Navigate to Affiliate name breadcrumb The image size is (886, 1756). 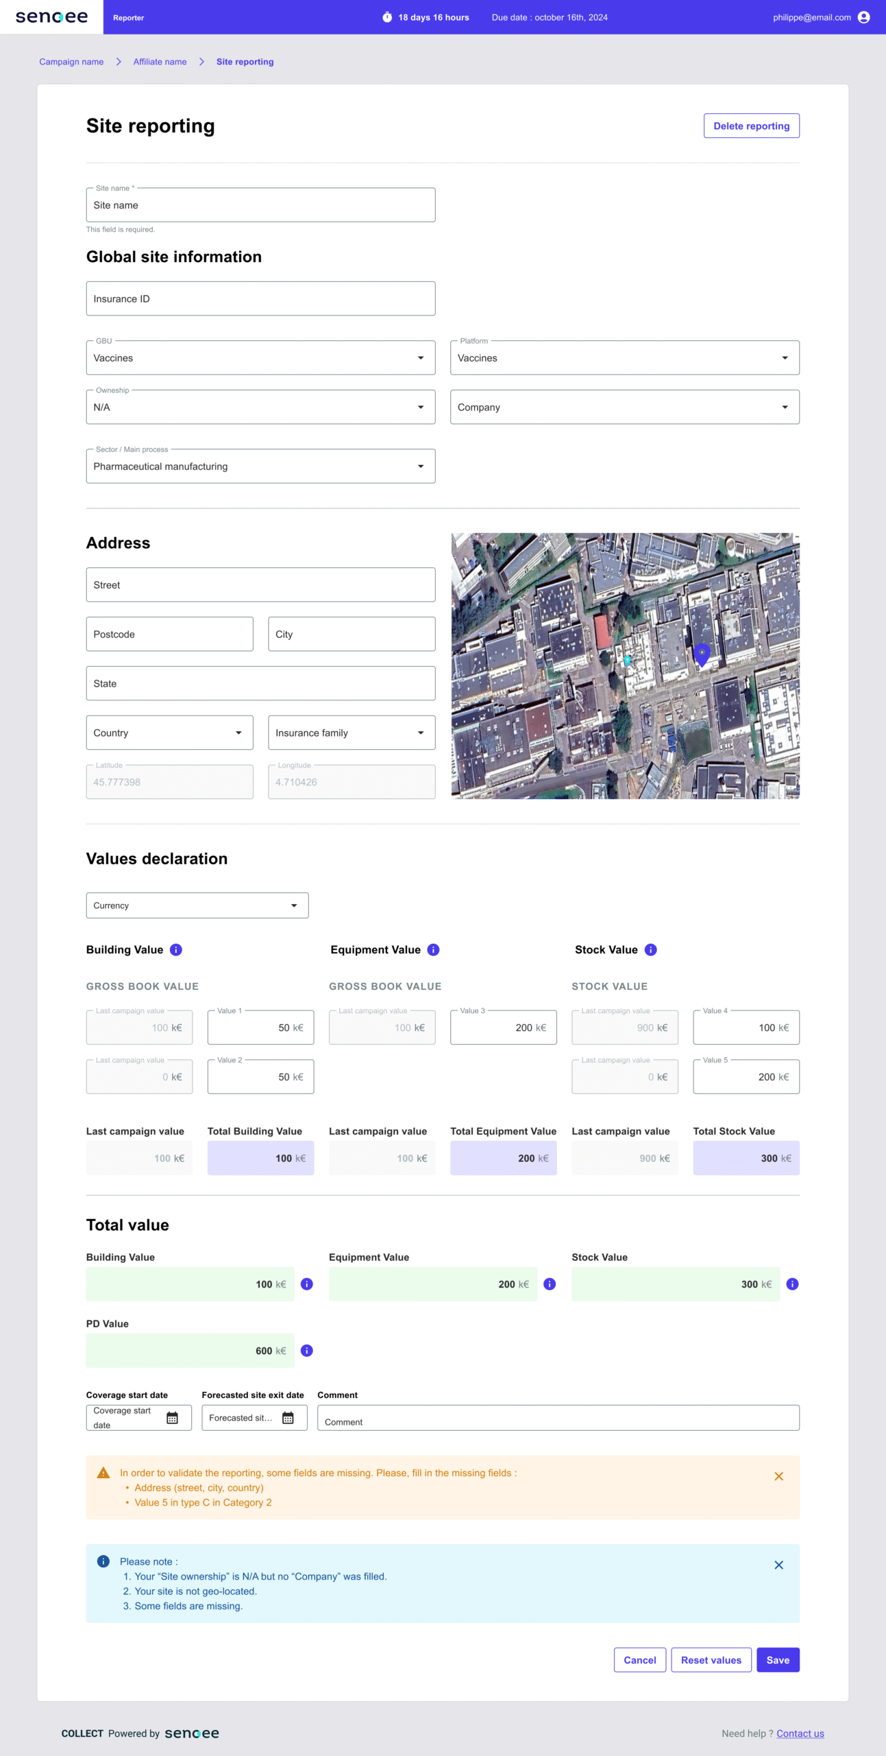[160, 62]
